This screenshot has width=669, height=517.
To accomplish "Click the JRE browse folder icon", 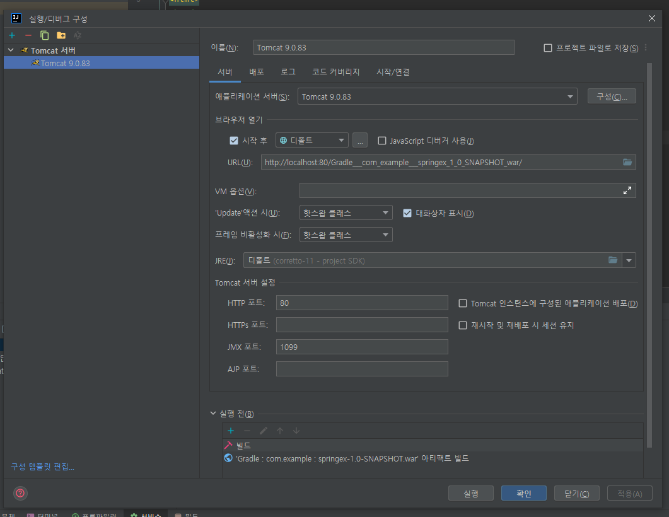I will tap(613, 260).
